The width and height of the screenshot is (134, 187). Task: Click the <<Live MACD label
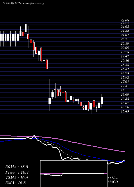pyautogui.click(x=113, y=180)
